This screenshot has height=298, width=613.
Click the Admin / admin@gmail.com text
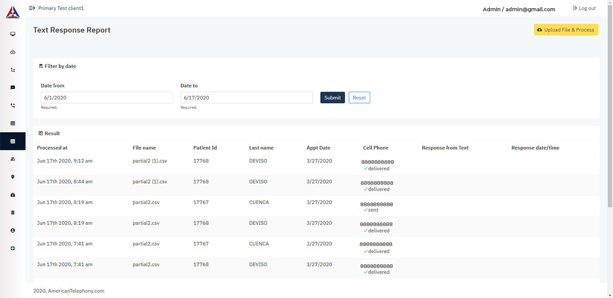tap(519, 9)
